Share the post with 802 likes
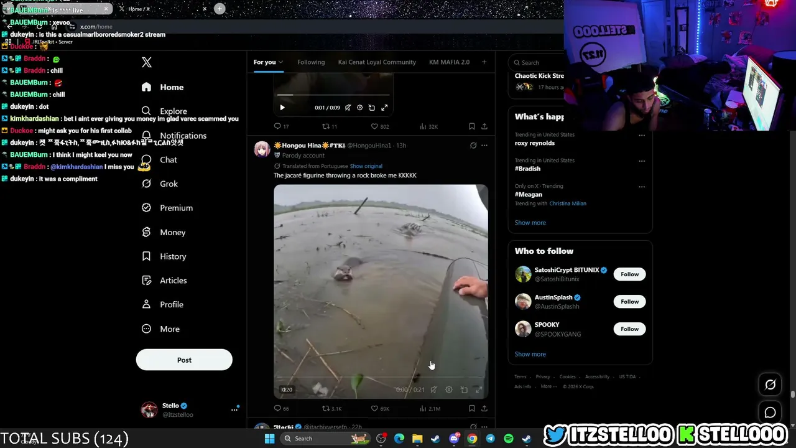Screen dimensions: 796x448 [484, 126]
